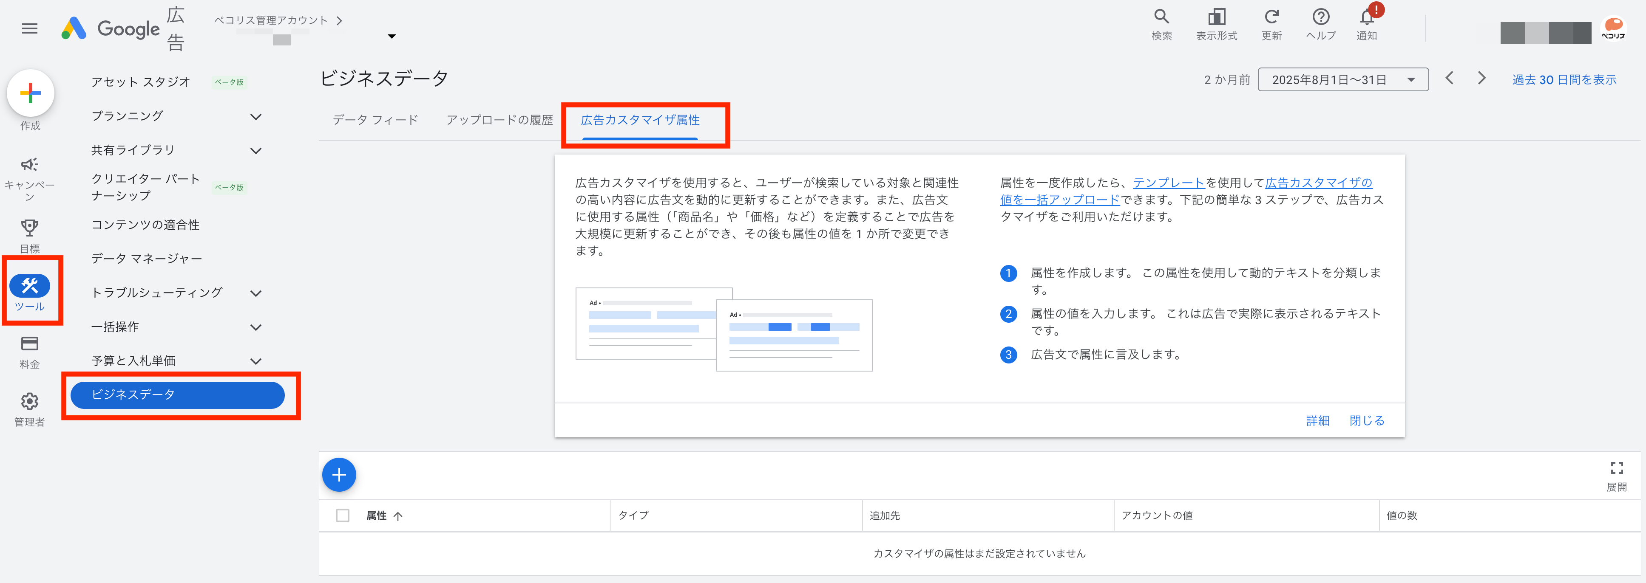Screen dimensions: 1646x583
Task: Add new attribute with blue plus button
Action: click(x=339, y=475)
